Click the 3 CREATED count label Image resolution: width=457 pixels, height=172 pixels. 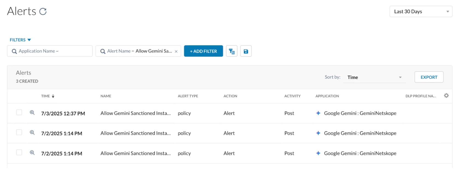27,81
